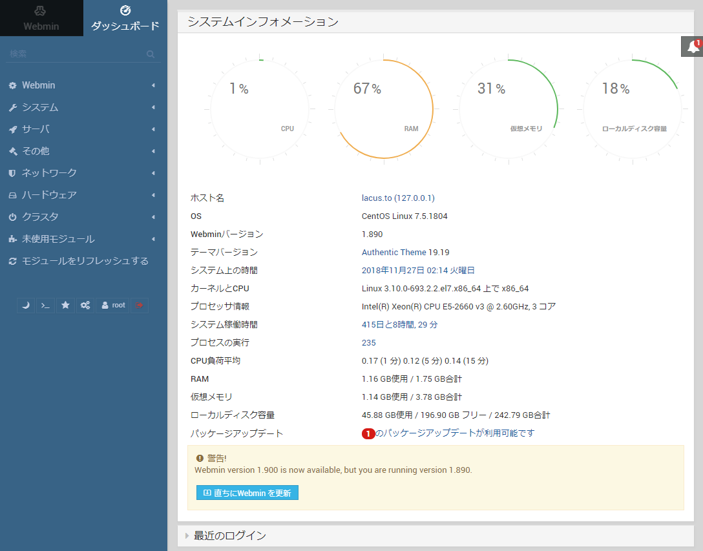Switch to the ダッシュボード tab
Viewport: 703px width, 551px height.
(x=125, y=18)
